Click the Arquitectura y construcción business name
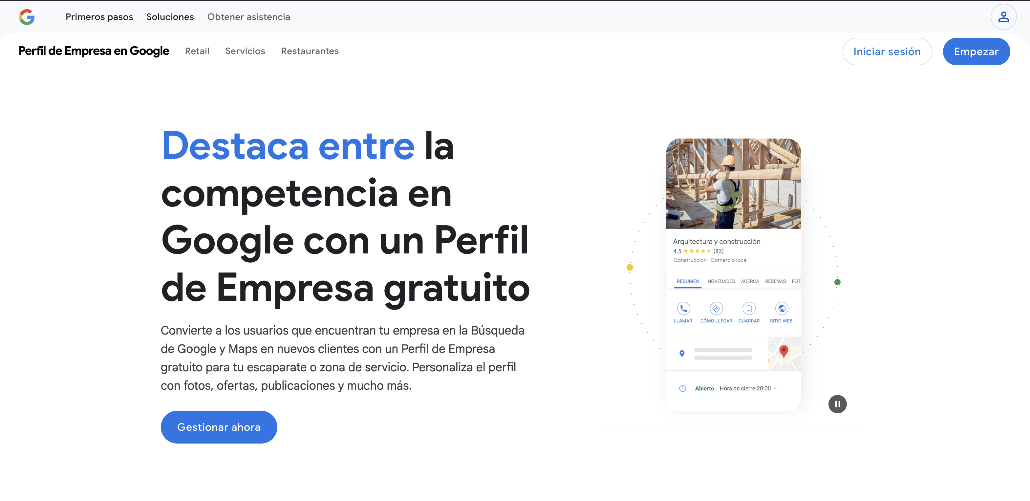The height and width of the screenshot is (501, 1030). [x=717, y=242]
